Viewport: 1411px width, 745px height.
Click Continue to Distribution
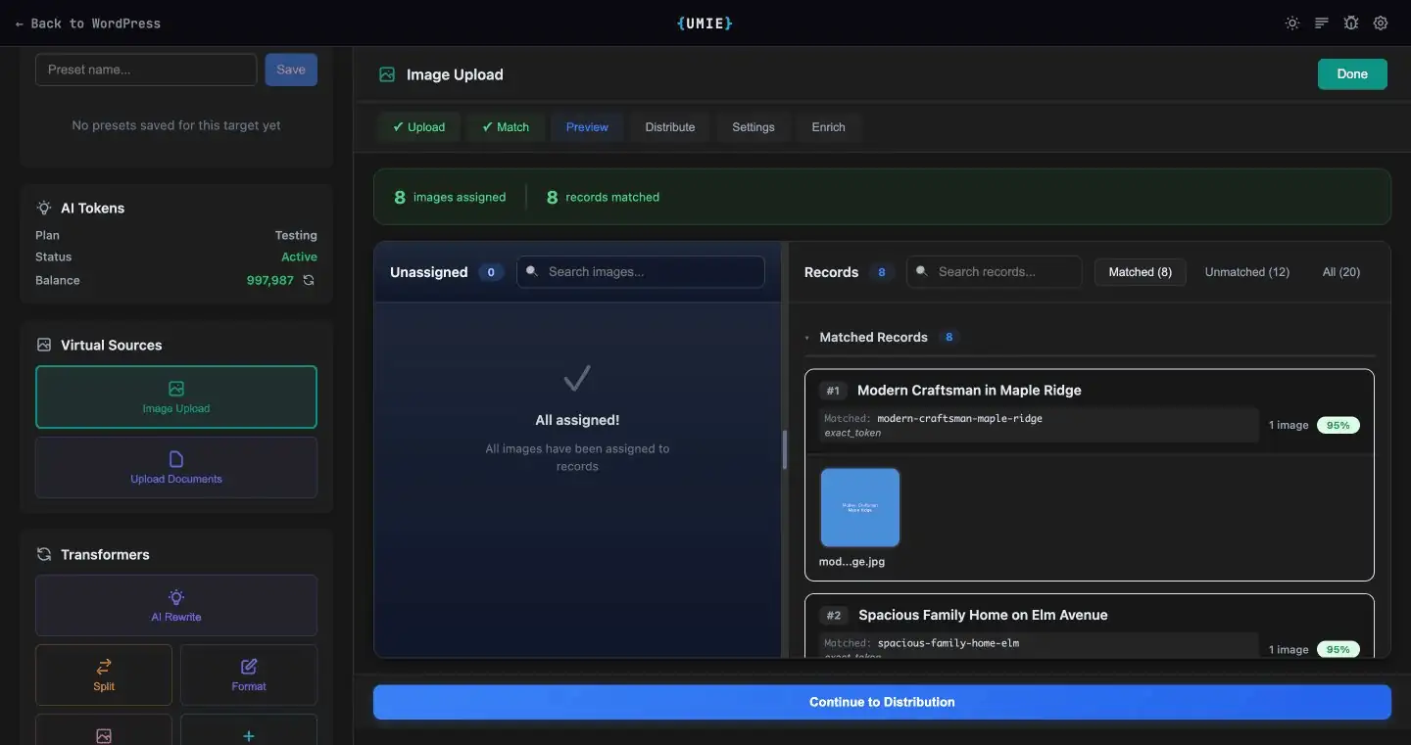[x=882, y=702]
